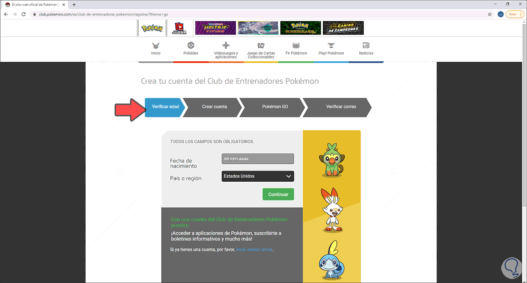This screenshot has height=283, width=527.
Task: Open the Pokédex Poké Ball icon
Action: pos(191,45)
